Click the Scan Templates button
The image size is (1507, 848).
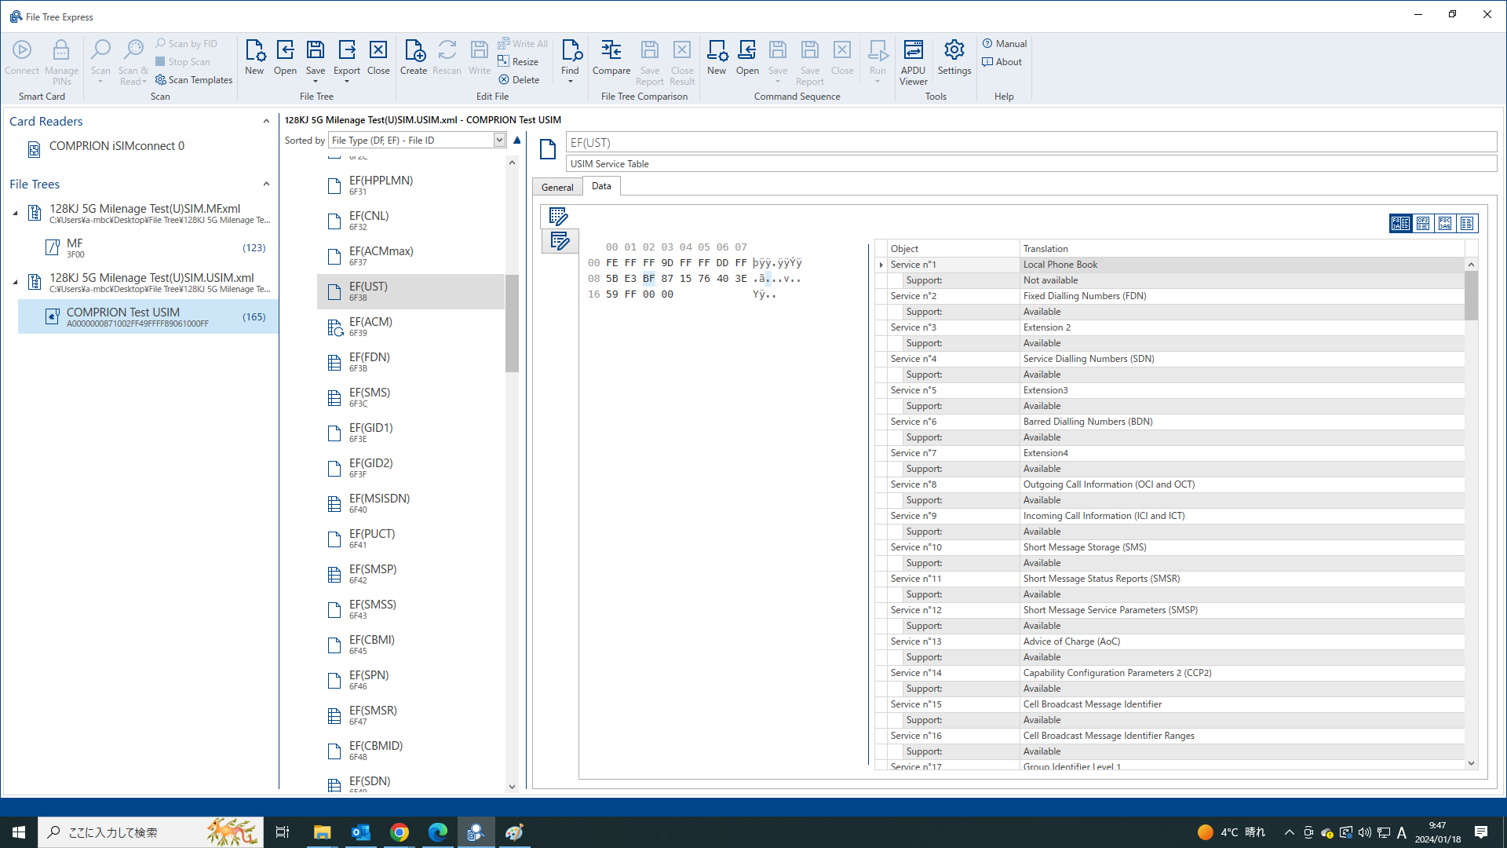tap(193, 80)
